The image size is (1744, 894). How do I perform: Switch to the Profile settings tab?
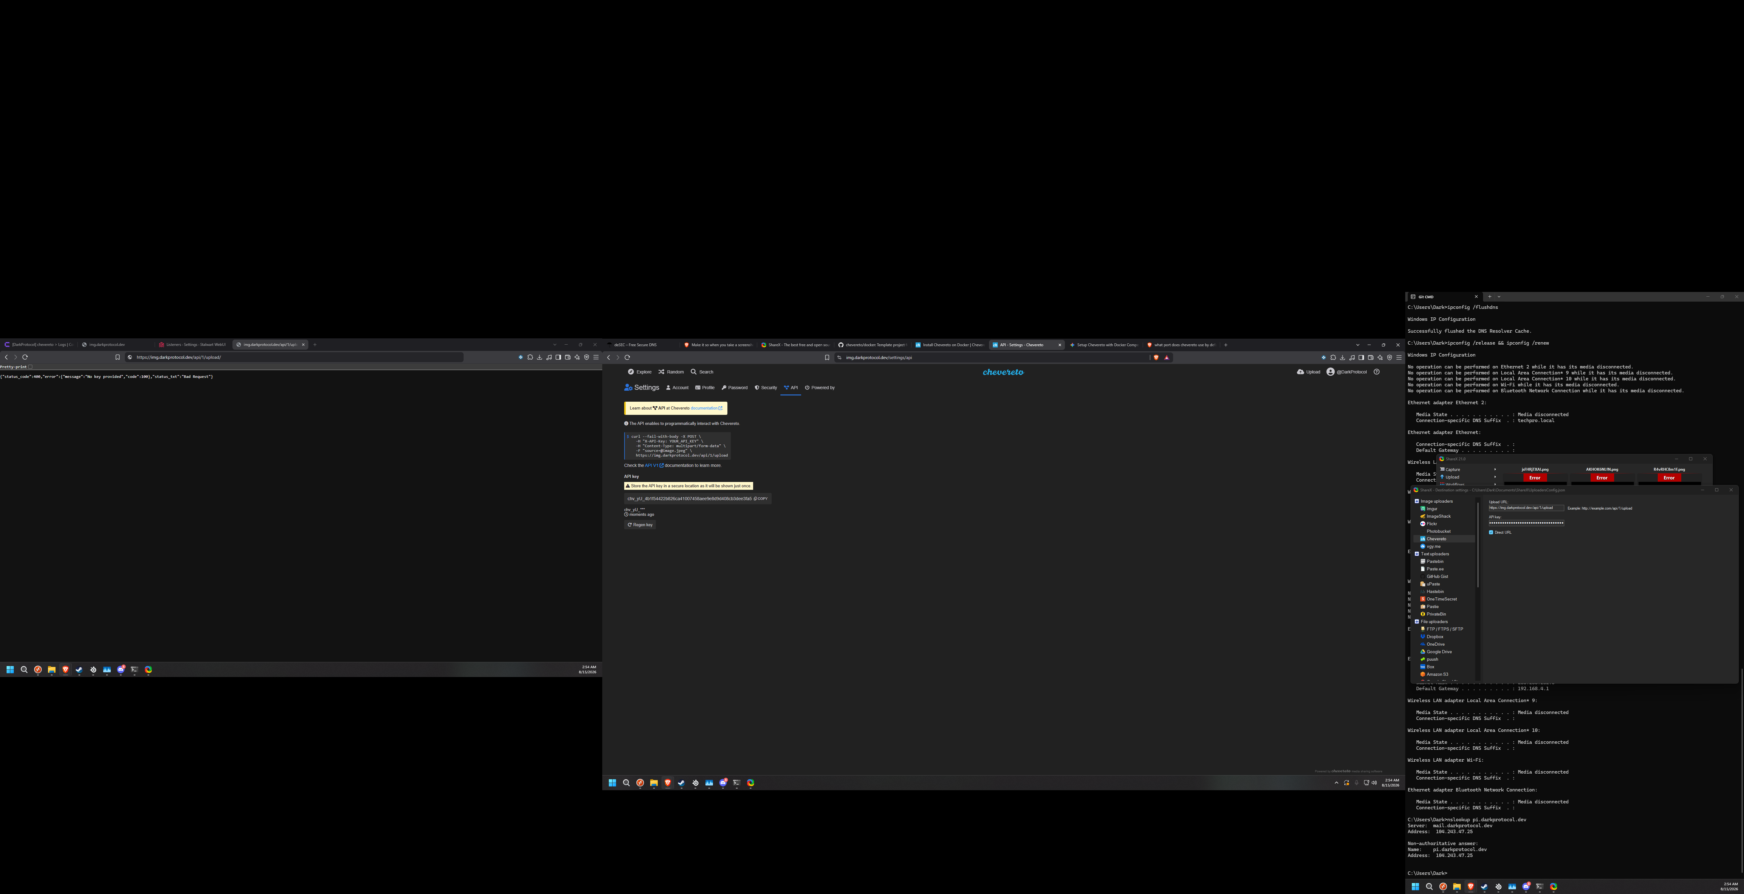[x=705, y=388]
